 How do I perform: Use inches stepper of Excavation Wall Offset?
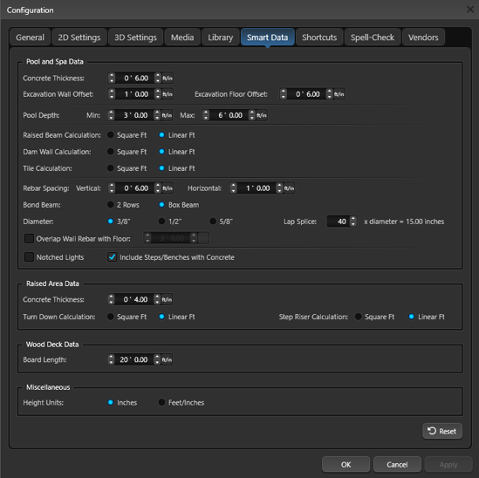tap(158, 94)
